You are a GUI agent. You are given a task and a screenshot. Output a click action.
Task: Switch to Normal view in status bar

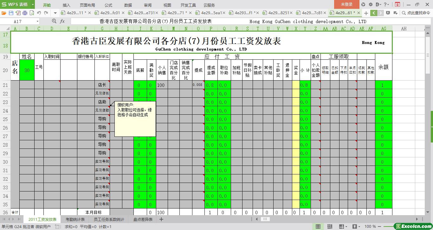point(318,227)
